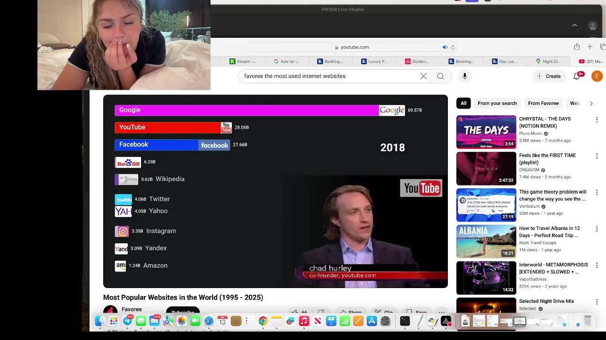Switch to the Stream Safari tab
The image size is (606, 340).
[x=243, y=61]
